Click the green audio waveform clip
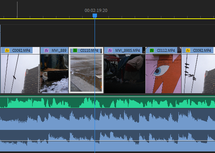 [107, 102]
